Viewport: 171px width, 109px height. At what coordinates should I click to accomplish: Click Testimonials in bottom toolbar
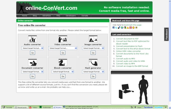click(x=45, y=107)
